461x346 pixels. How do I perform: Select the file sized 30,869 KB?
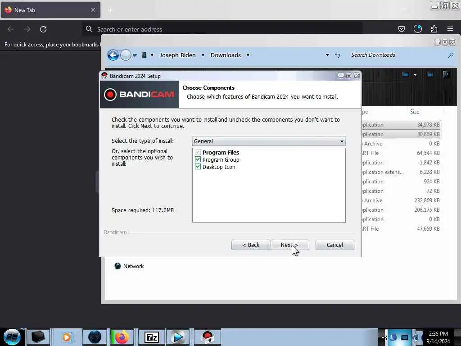click(401, 134)
